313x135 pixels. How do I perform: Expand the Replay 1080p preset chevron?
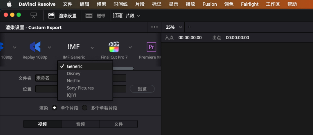click(x=49, y=48)
